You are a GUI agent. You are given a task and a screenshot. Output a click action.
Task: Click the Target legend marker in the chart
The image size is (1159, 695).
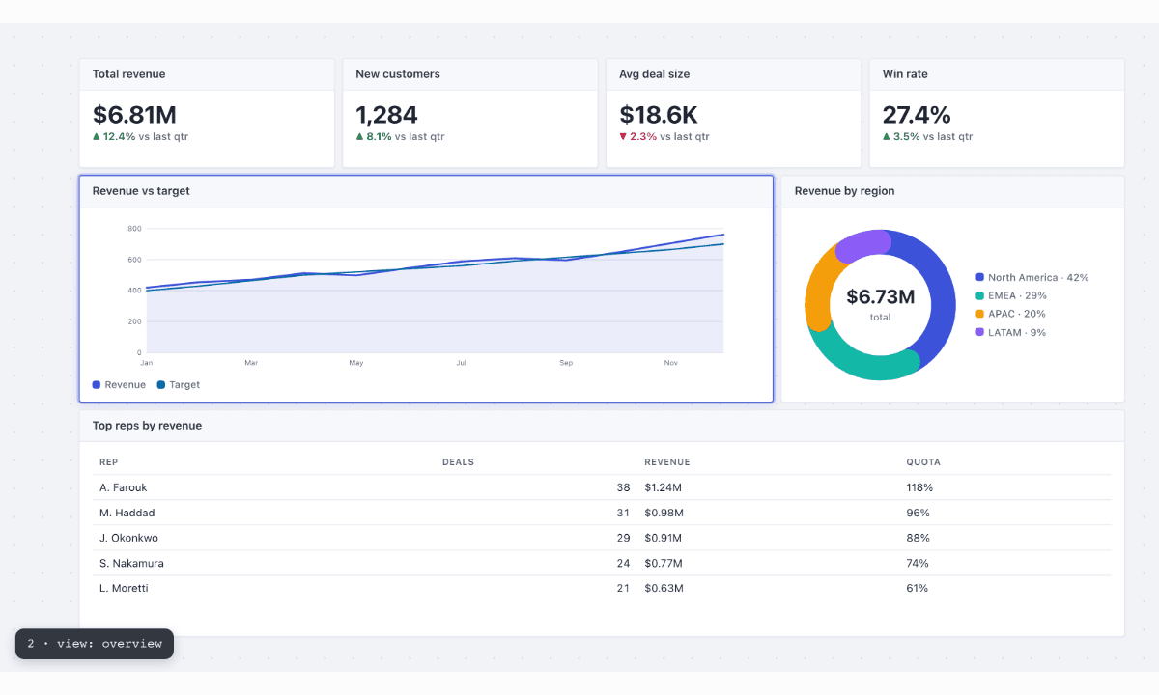point(160,385)
